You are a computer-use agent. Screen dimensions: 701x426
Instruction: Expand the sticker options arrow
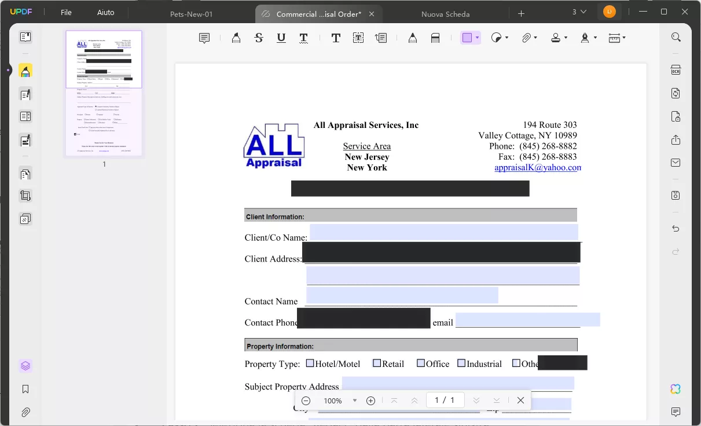click(x=507, y=38)
